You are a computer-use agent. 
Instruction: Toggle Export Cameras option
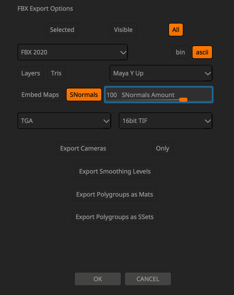[83, 149]
